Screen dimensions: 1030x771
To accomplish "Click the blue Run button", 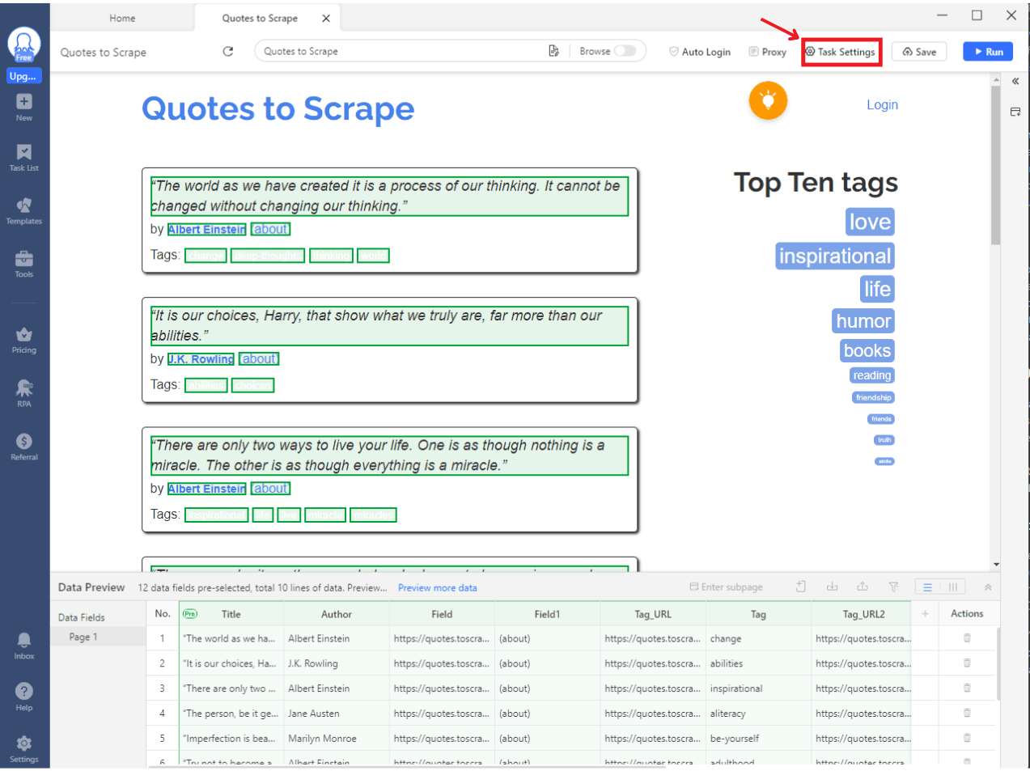I will click(988, 52).
